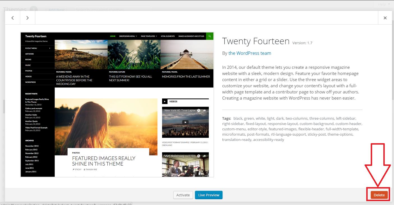Click the Activate button

point(183,195)
